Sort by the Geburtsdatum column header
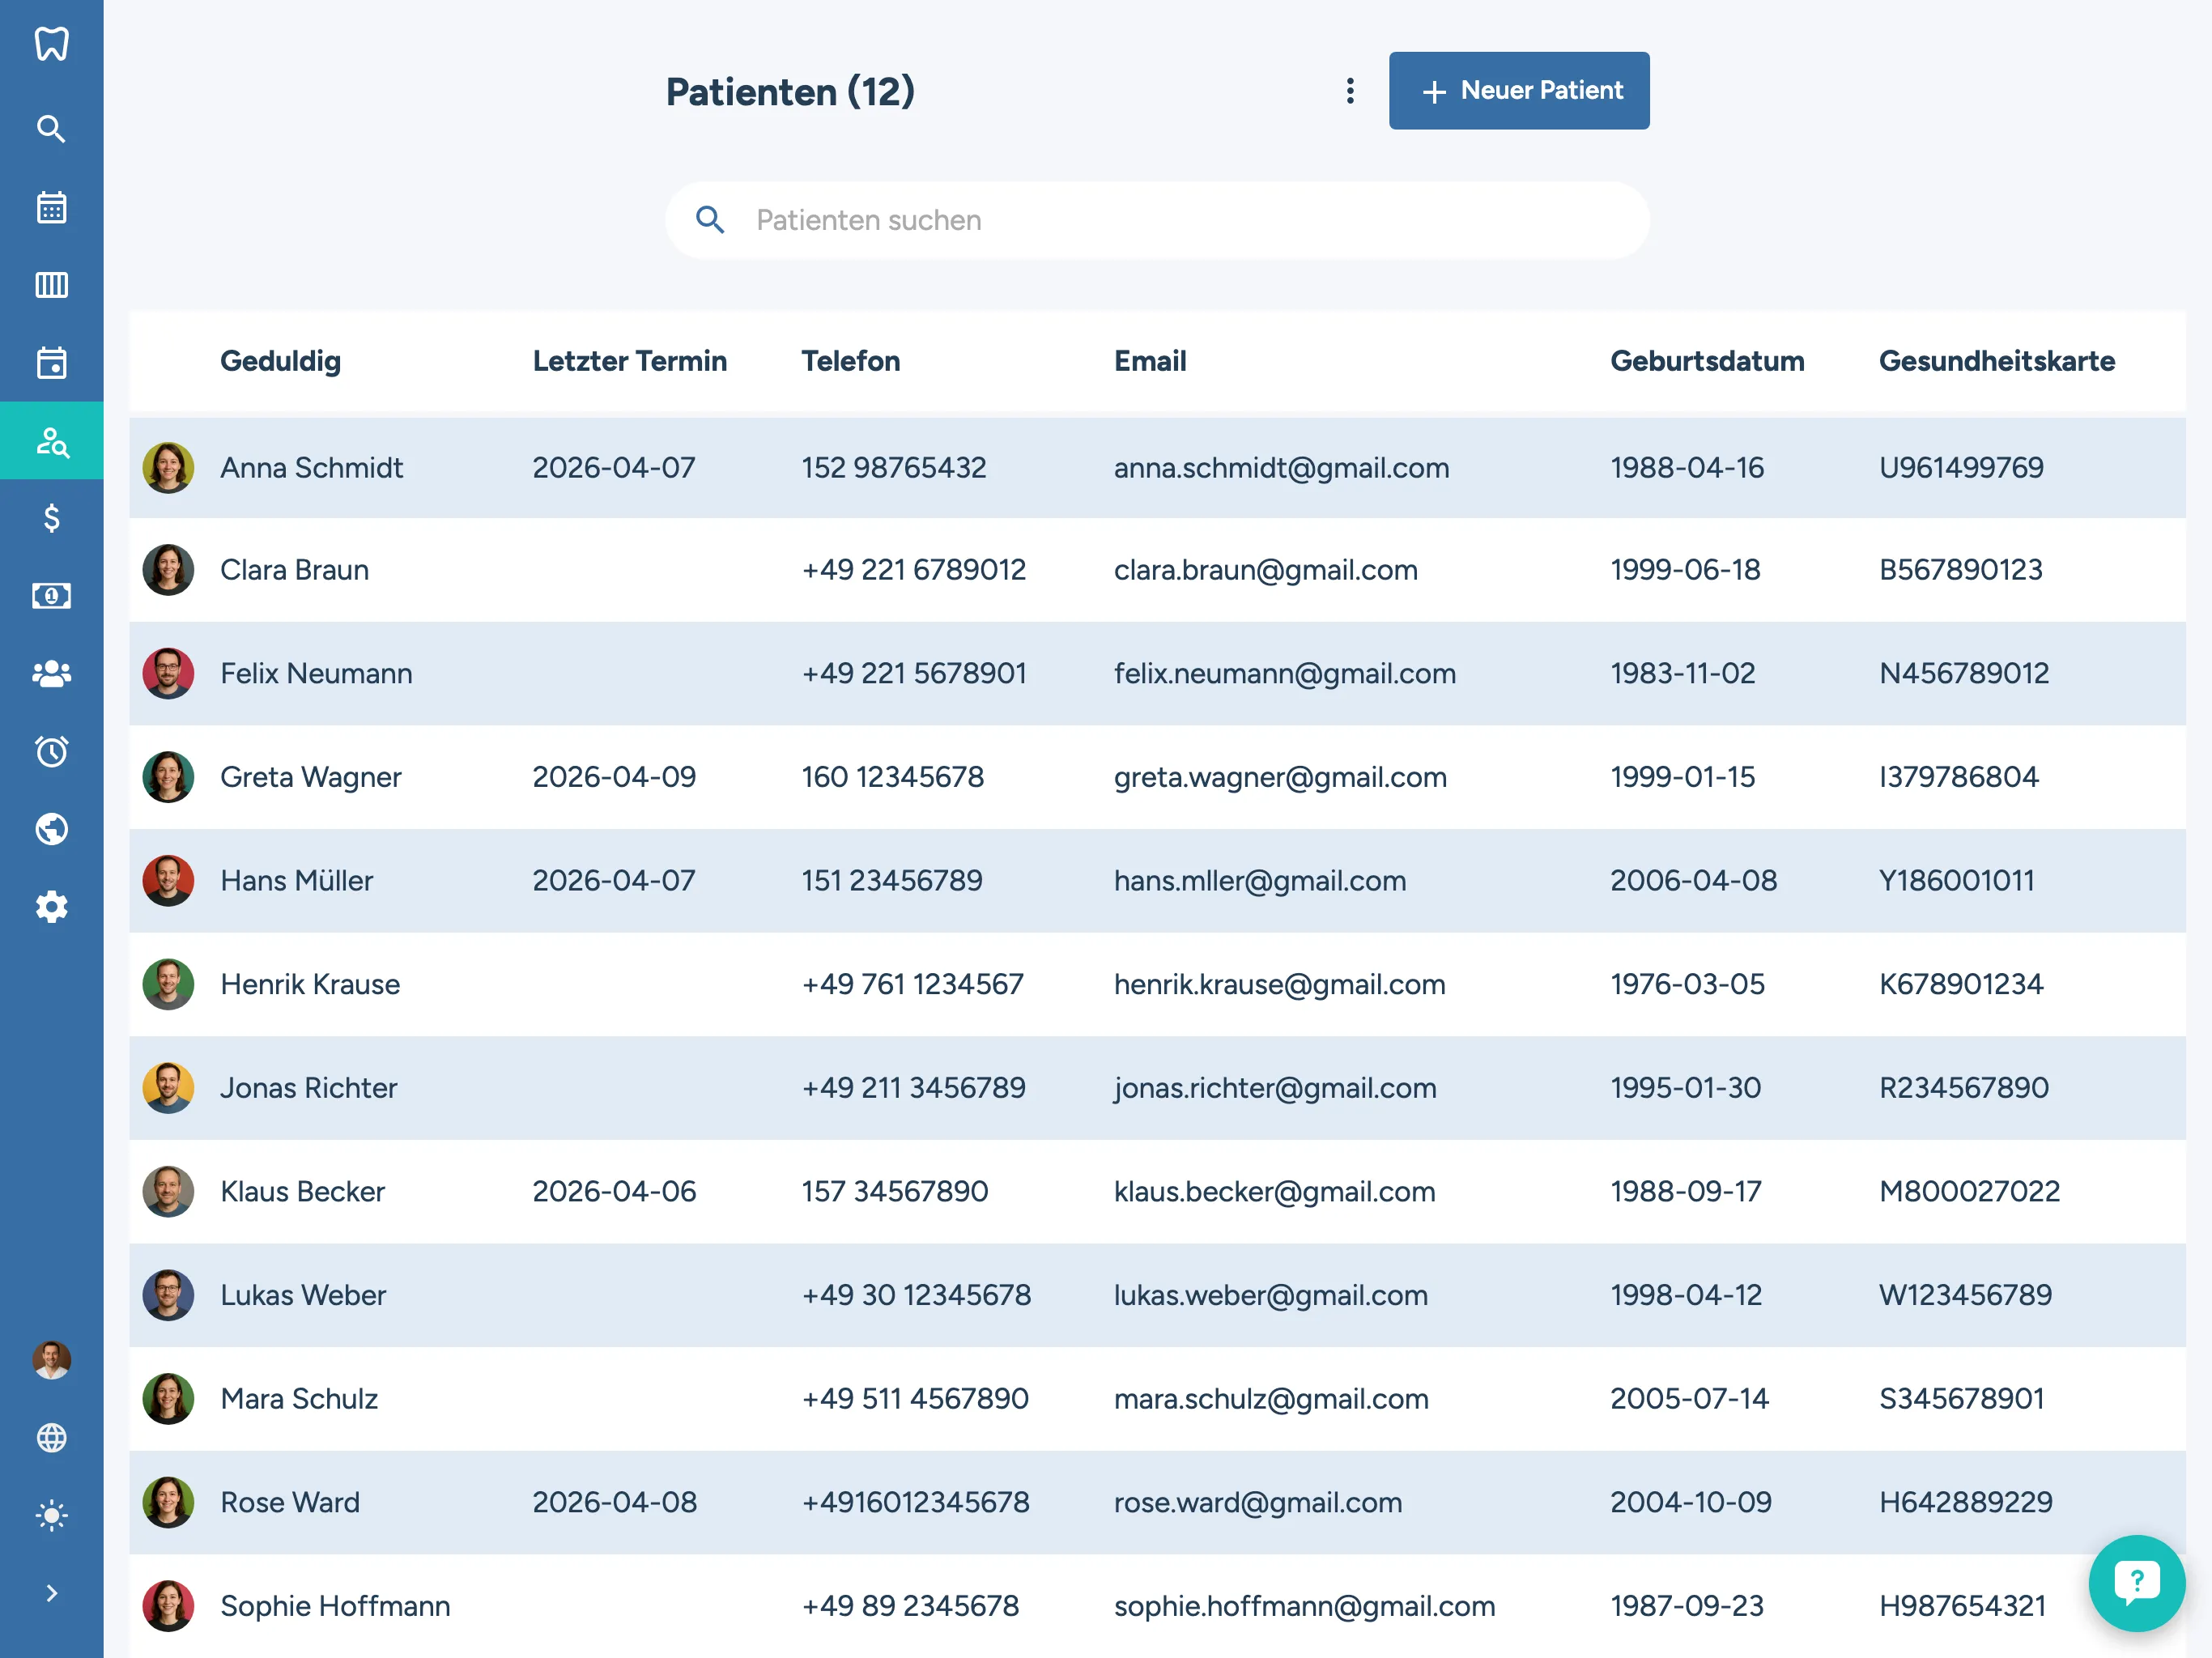This screenshot has height=1658, width=2212. [x=1706, y=361]
